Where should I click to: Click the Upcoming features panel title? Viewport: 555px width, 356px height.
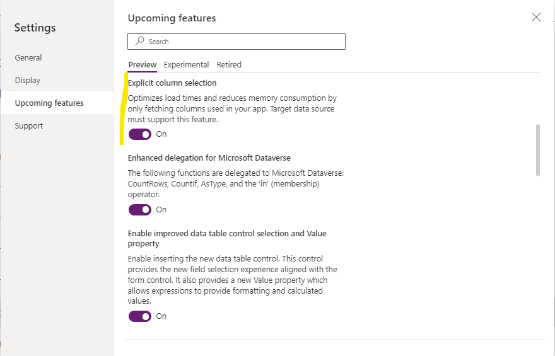(x=172, y=18)
